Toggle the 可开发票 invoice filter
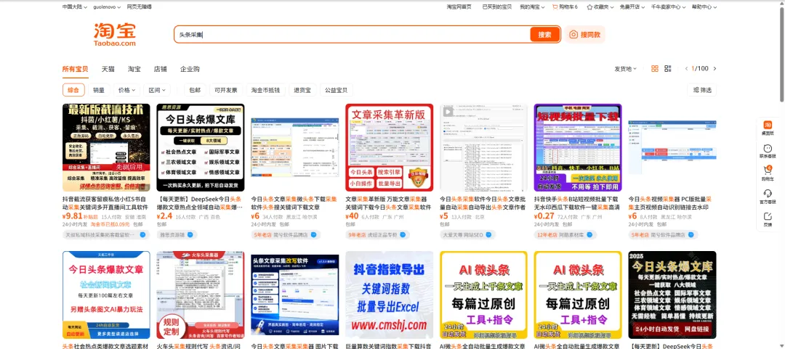Screen dimensions: 785x349 point(226,90)
